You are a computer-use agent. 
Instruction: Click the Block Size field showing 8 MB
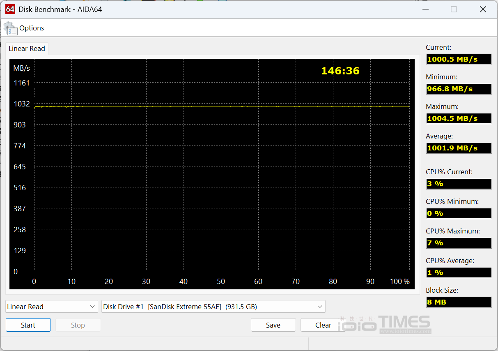click(x=459, y=302)
